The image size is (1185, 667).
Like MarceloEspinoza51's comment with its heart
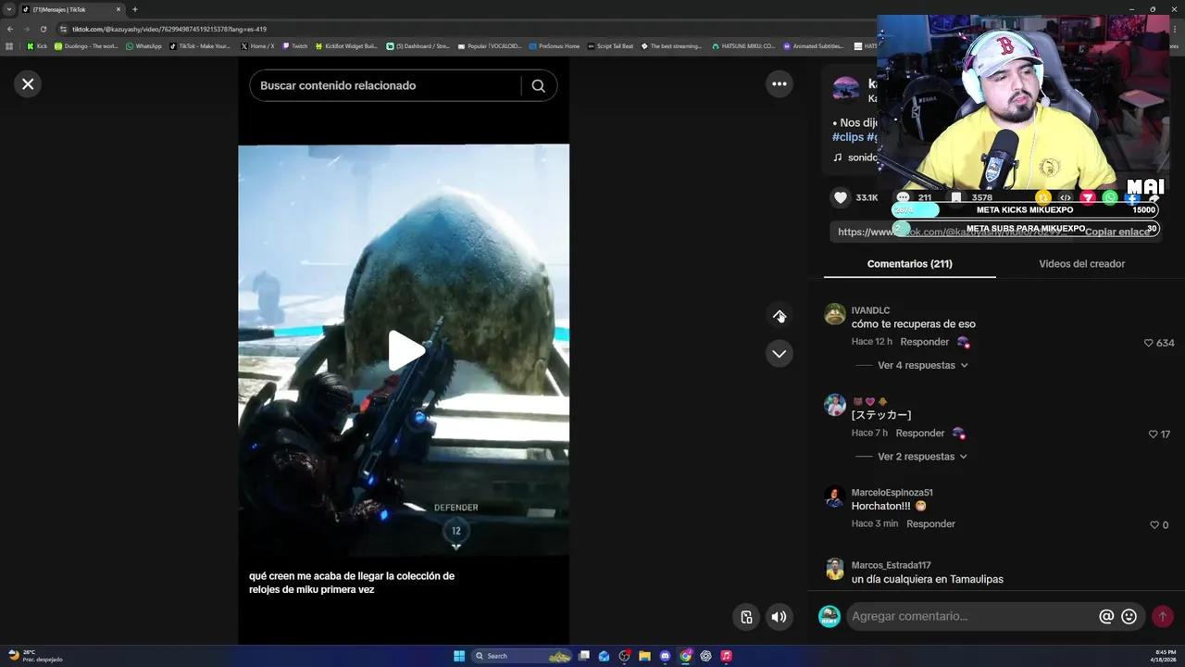1154,525
